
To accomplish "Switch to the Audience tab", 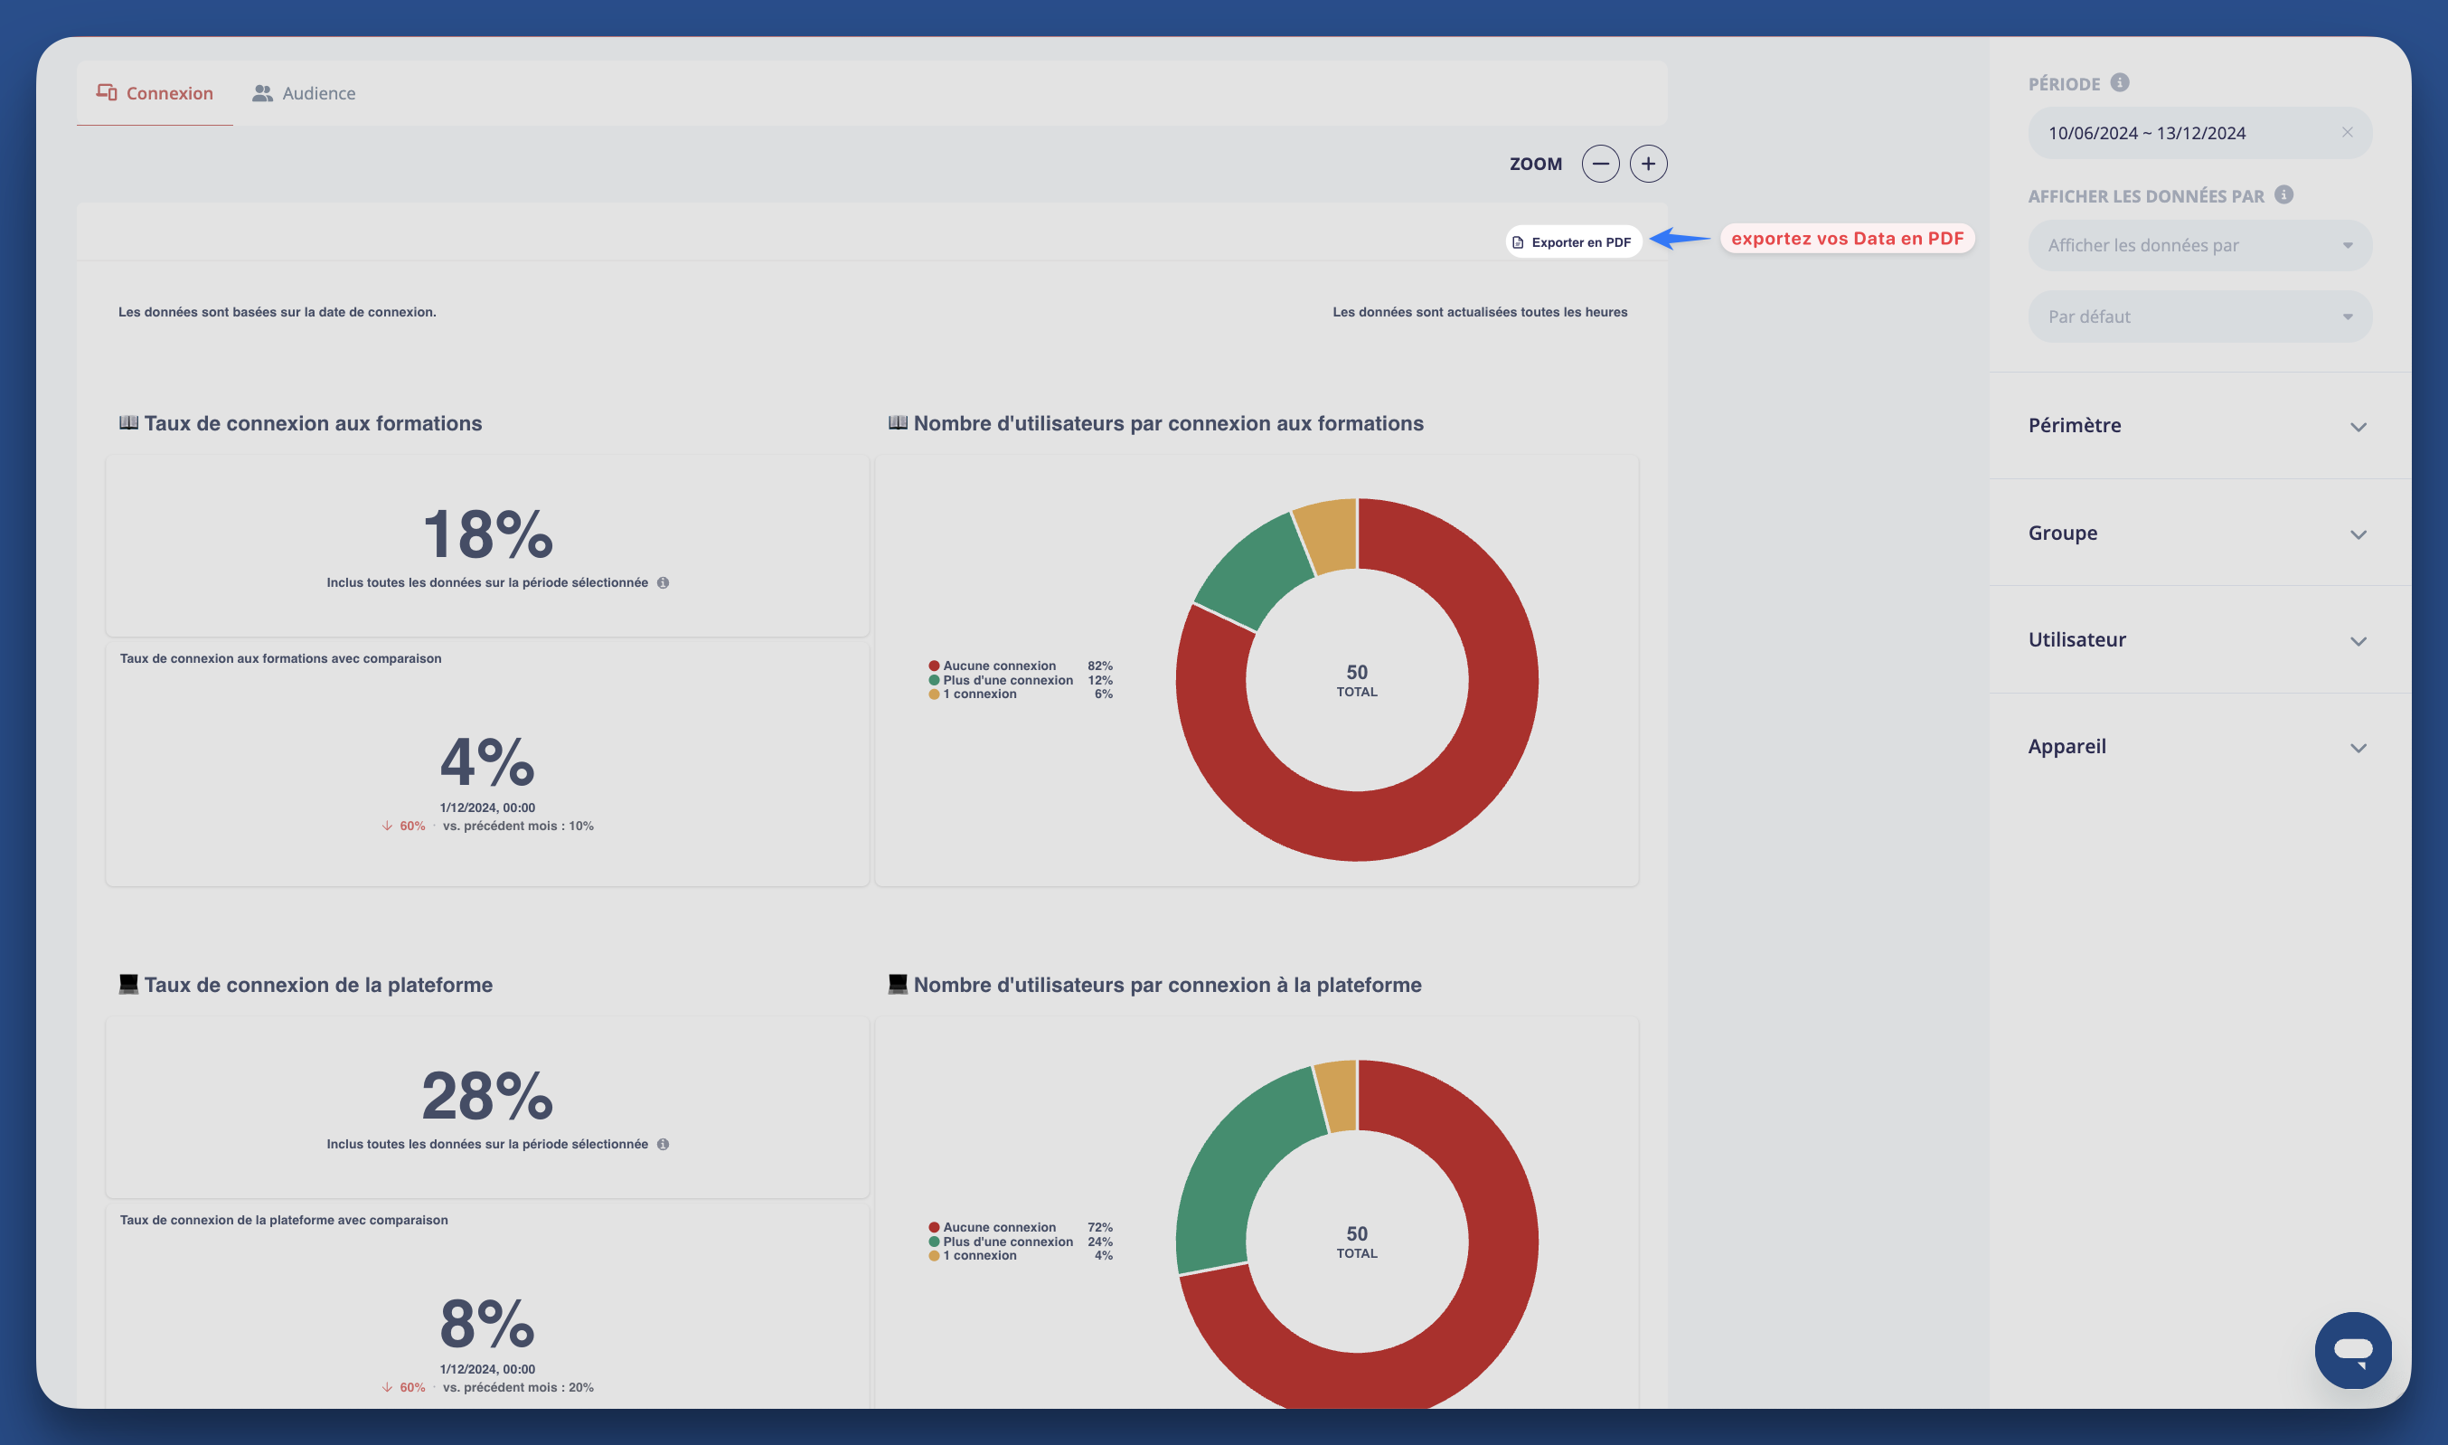I will [304, 92].
